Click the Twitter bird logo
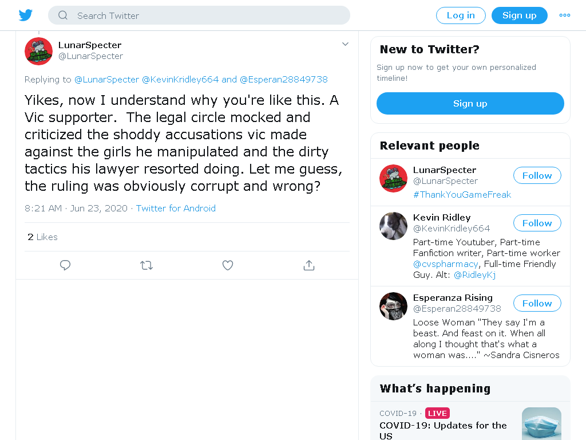The image size is (586, 440). pyautogui.click(x=25, y=15)
